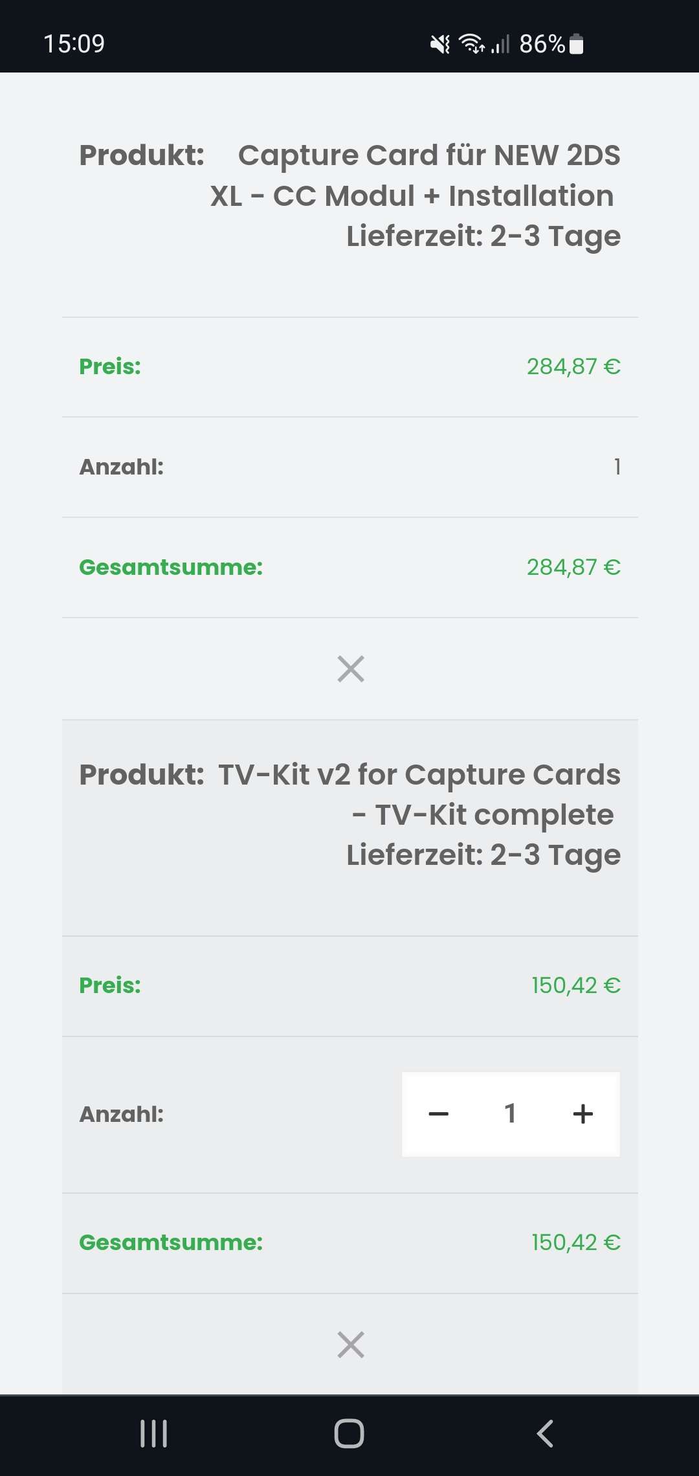Viewport: 699px width, 1476px height.
Task: Decrease TV-Kit quantity with minus button
Action: point(438,1113)
